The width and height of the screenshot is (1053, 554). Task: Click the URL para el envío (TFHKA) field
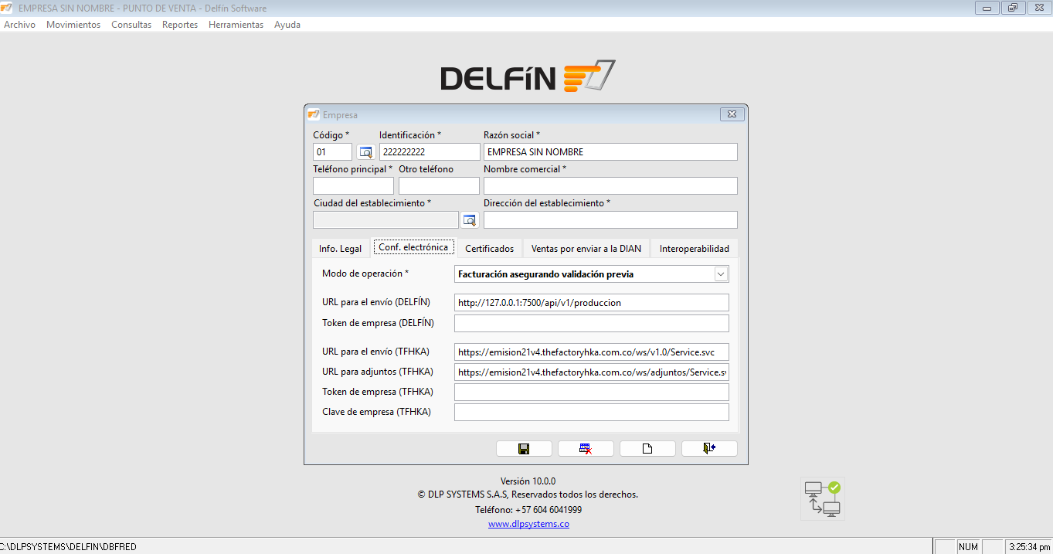tap(592, 352)
